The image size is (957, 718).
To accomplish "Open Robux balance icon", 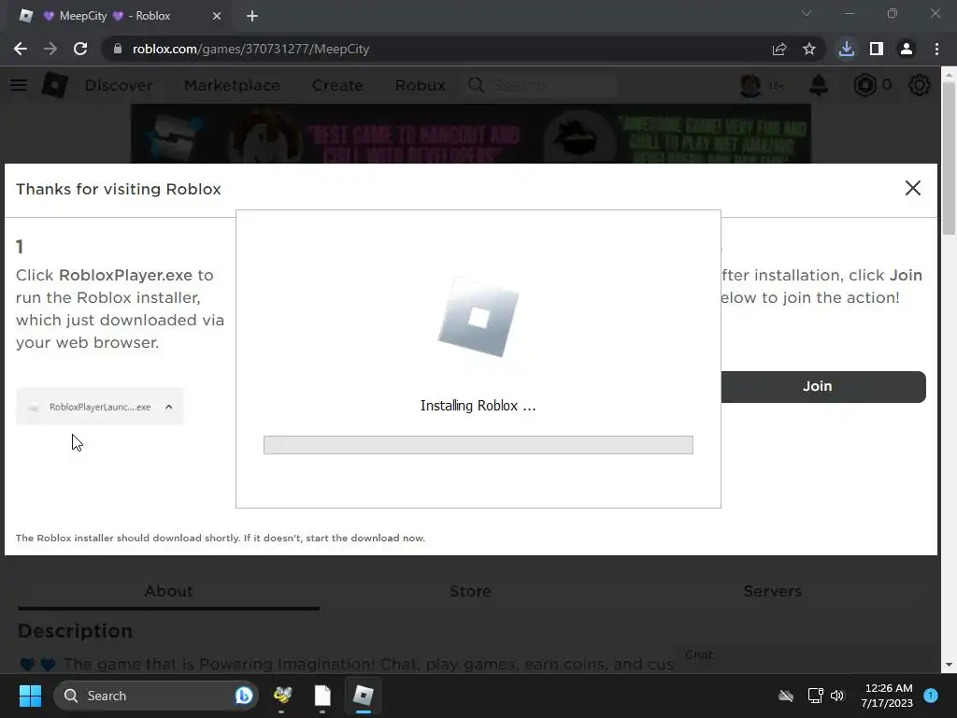I will point(864,85).
